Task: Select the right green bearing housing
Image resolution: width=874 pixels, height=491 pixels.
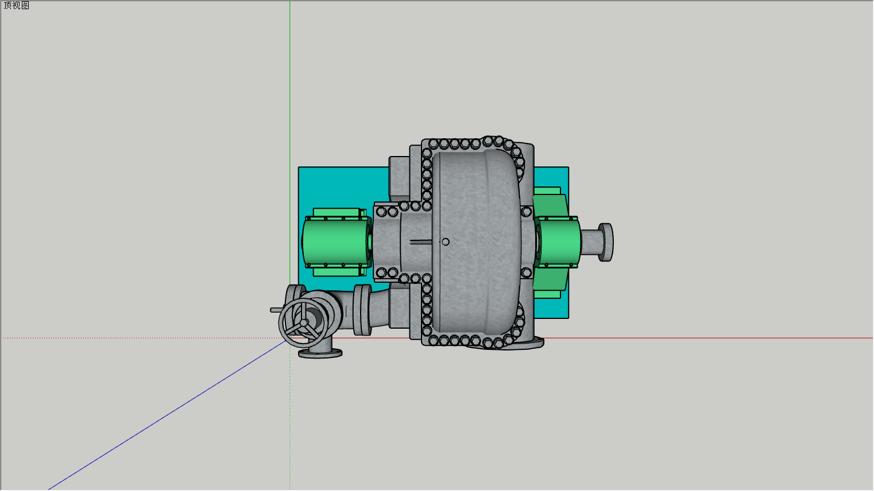Action: [558, 242]
